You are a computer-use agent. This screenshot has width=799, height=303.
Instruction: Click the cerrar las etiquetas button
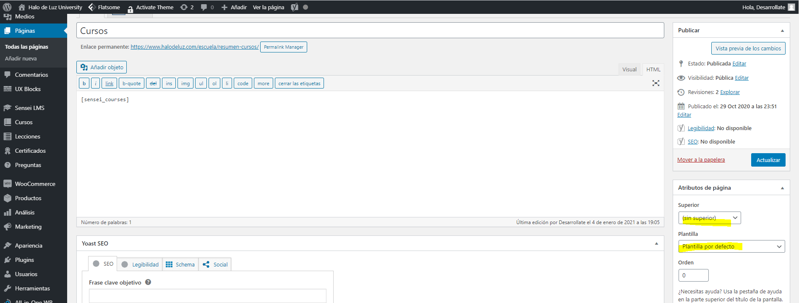pos(299,84)
